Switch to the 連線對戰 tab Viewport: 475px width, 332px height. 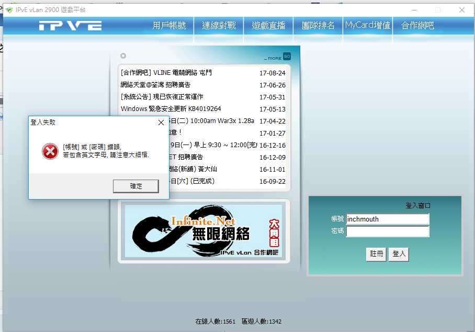click(x=219, y=26)
